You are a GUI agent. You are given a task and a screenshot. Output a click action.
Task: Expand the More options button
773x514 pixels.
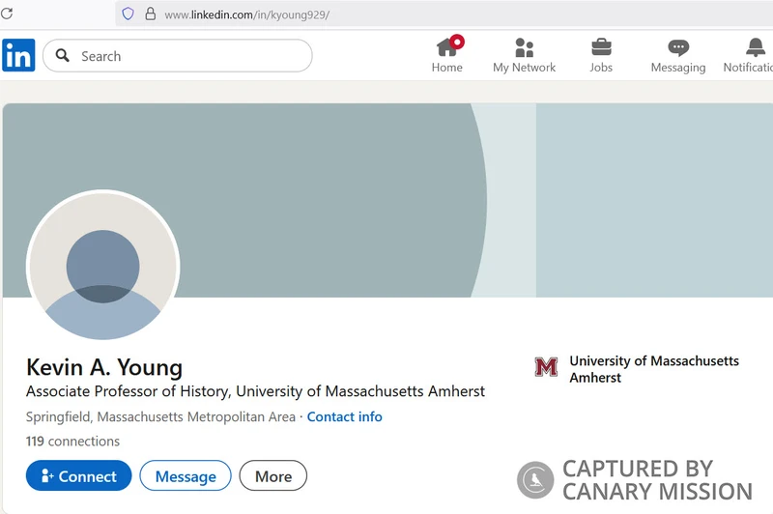pyautogui.click(x=273, y=475)
